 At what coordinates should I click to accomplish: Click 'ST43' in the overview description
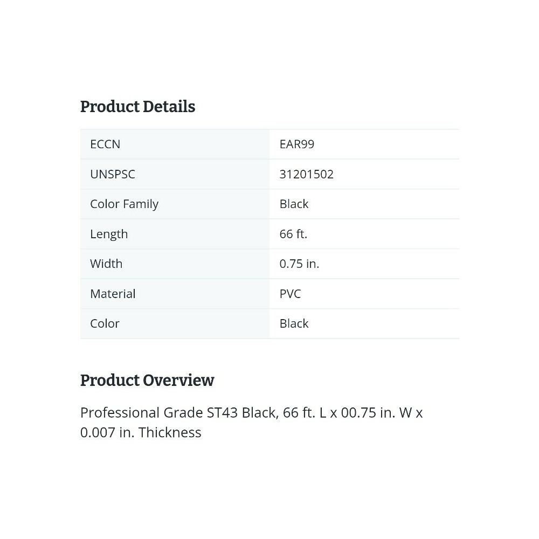click(222, 413)
